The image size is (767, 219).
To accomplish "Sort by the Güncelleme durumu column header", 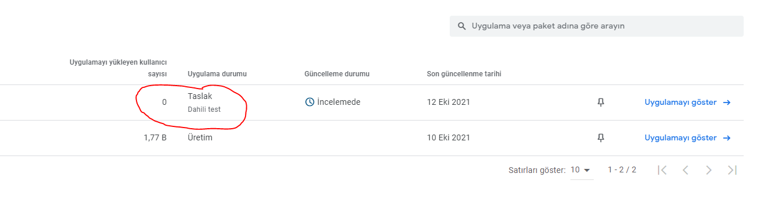I will pyautogui.click(x=337, y=74).
